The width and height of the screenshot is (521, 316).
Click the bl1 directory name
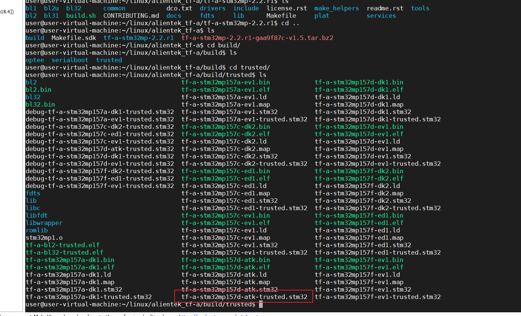(x=31, y=8)
